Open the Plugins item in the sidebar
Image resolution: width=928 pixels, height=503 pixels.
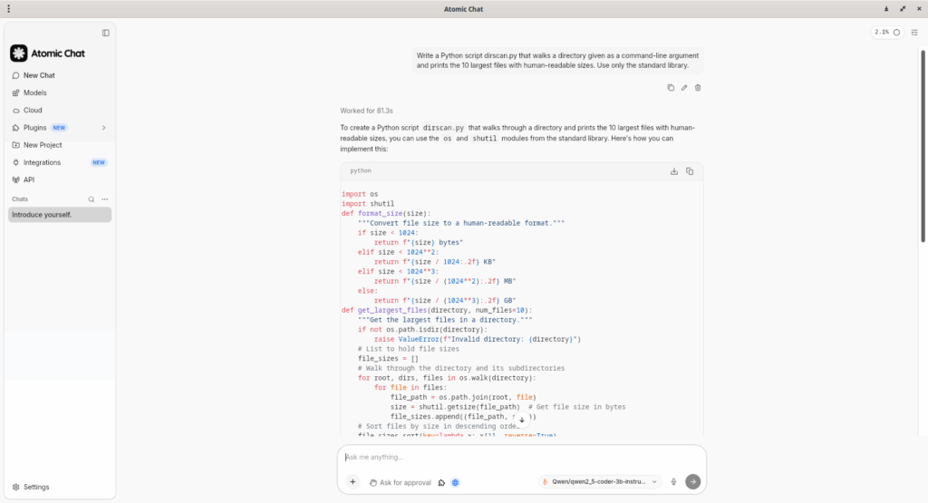[x=35, y=128]
